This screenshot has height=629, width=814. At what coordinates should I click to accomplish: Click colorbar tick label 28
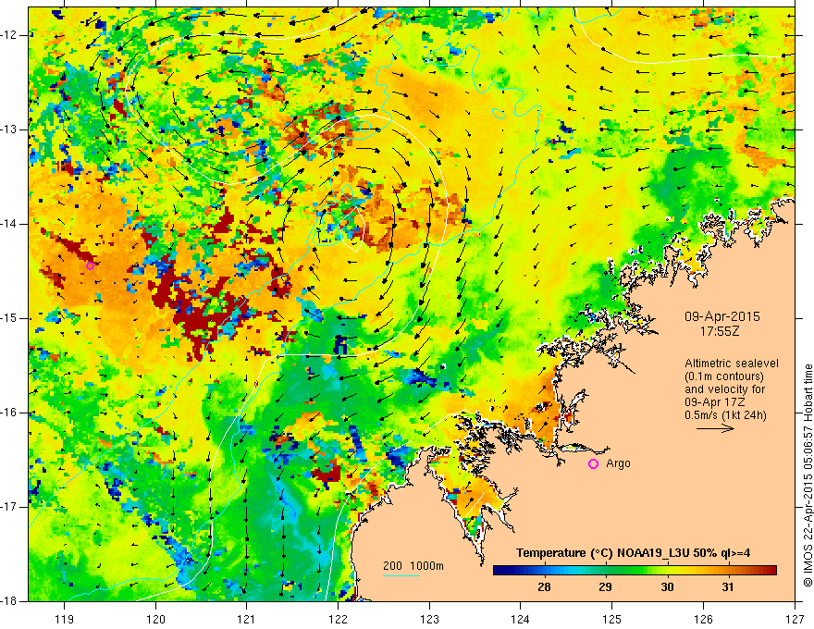click(x=544, y=587)
